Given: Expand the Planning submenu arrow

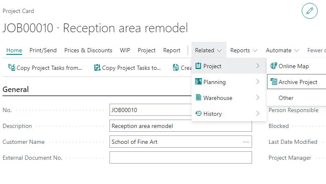Looking at the screenshot, I should [258, 82].
